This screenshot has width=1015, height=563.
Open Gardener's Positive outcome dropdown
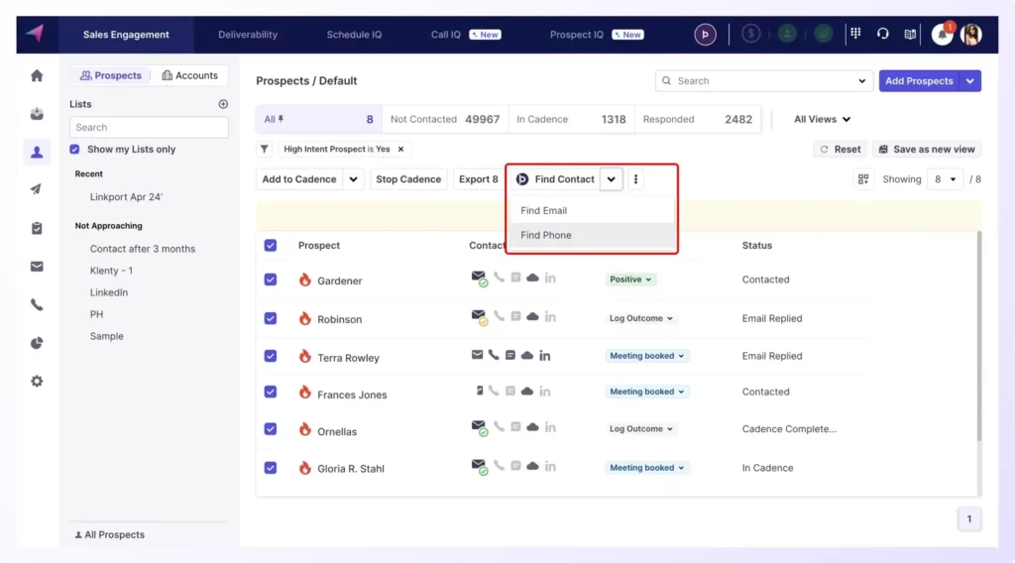629,280
